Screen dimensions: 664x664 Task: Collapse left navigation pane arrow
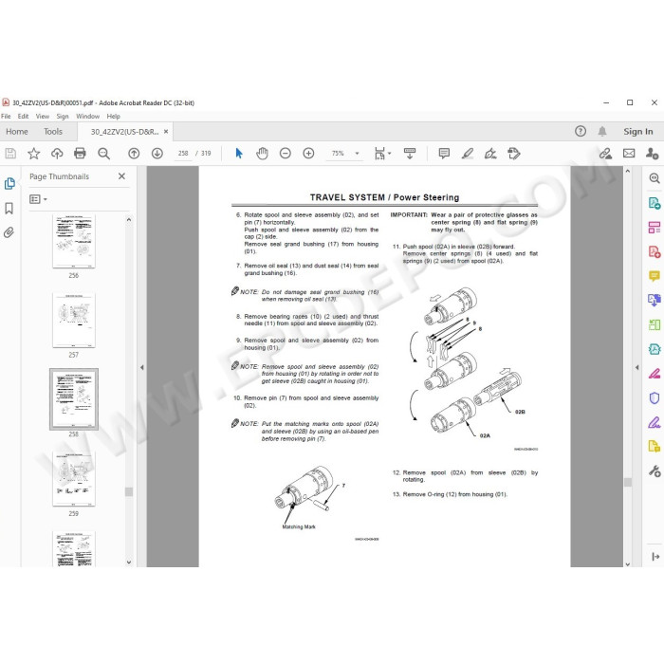pos(142,368)
